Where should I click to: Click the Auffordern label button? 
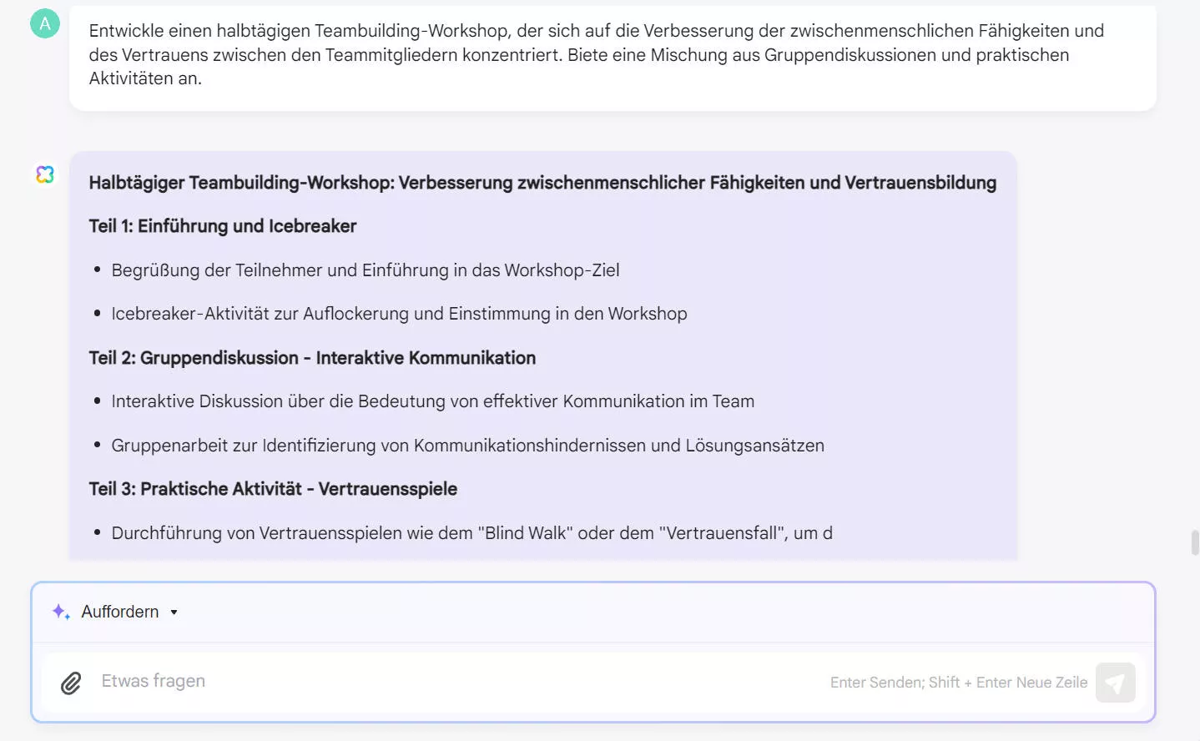(118, 612)
